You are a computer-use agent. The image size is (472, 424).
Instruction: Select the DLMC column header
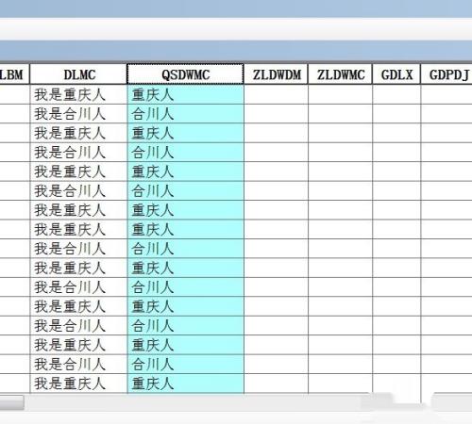[78, 74]
